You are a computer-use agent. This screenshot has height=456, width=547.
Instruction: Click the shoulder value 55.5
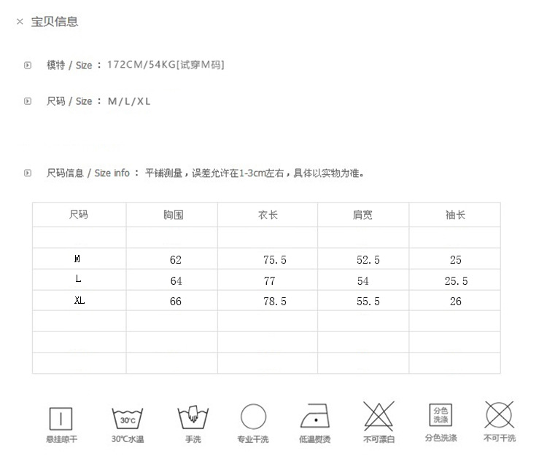pyautogui.click(x=368, y=302)
